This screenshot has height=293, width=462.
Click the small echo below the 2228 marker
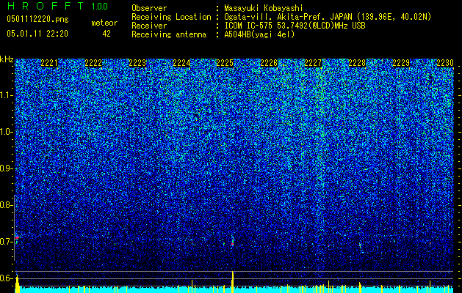pos(360,245)
